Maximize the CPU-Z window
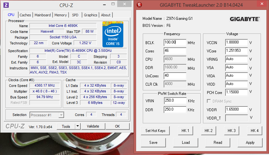Screen dimensions: 269x155 (x=113, y=4)
